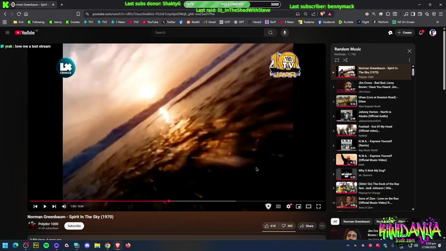
Task: Open File Explorer from the taskbar
Action: (x=97, y=245)
